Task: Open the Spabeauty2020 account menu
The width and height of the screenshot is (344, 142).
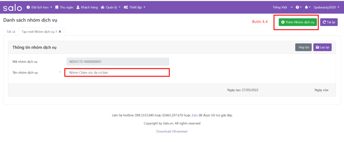Action: 325,7
